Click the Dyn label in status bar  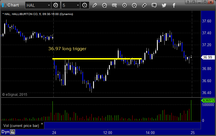tap(5, 132)
